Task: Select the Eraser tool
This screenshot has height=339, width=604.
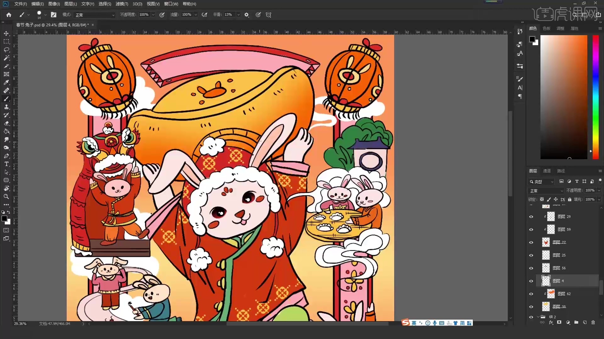Action: point(6,123)
